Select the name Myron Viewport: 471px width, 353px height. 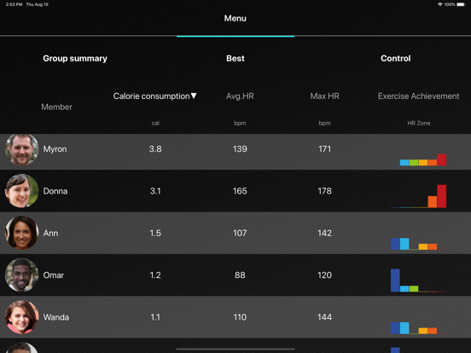(x=55, y=149)
